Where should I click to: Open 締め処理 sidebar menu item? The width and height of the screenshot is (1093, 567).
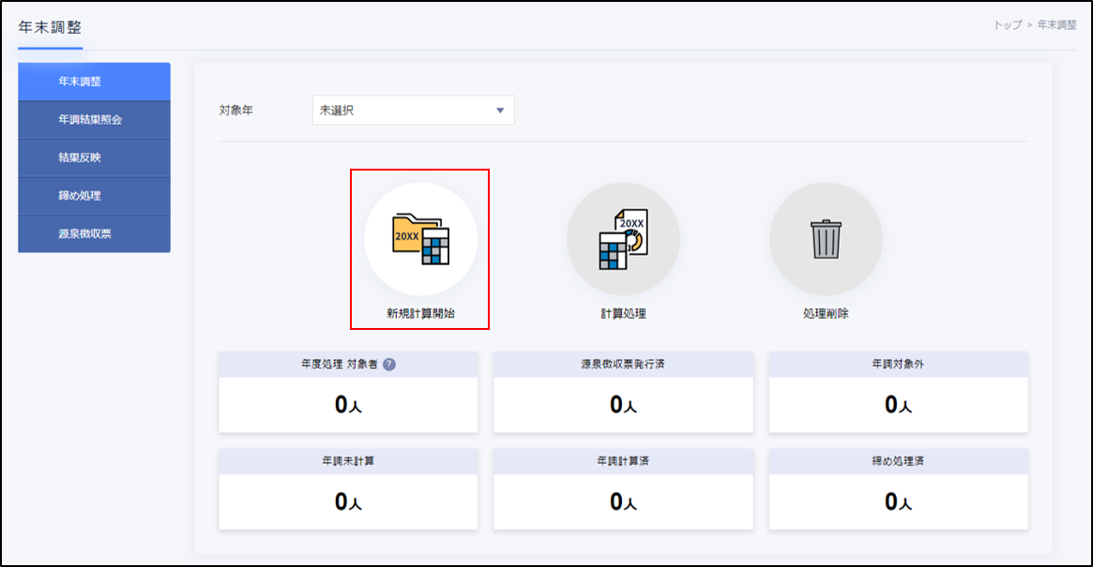(94, 196)
